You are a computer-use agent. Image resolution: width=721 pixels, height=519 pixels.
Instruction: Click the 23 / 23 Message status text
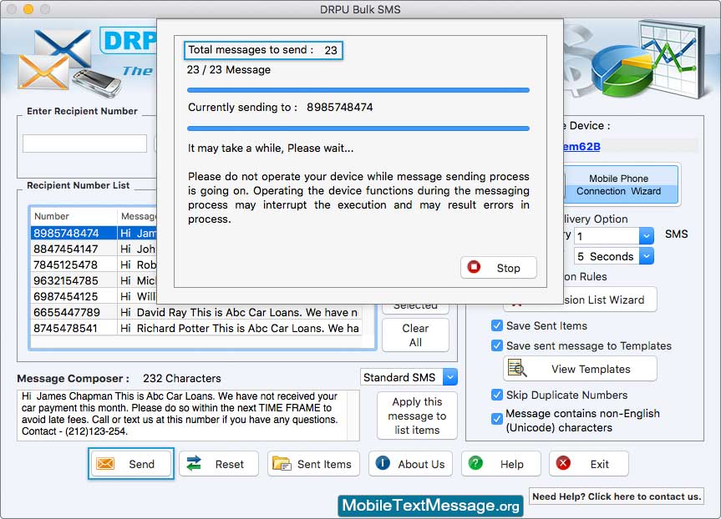pos(229,70)
